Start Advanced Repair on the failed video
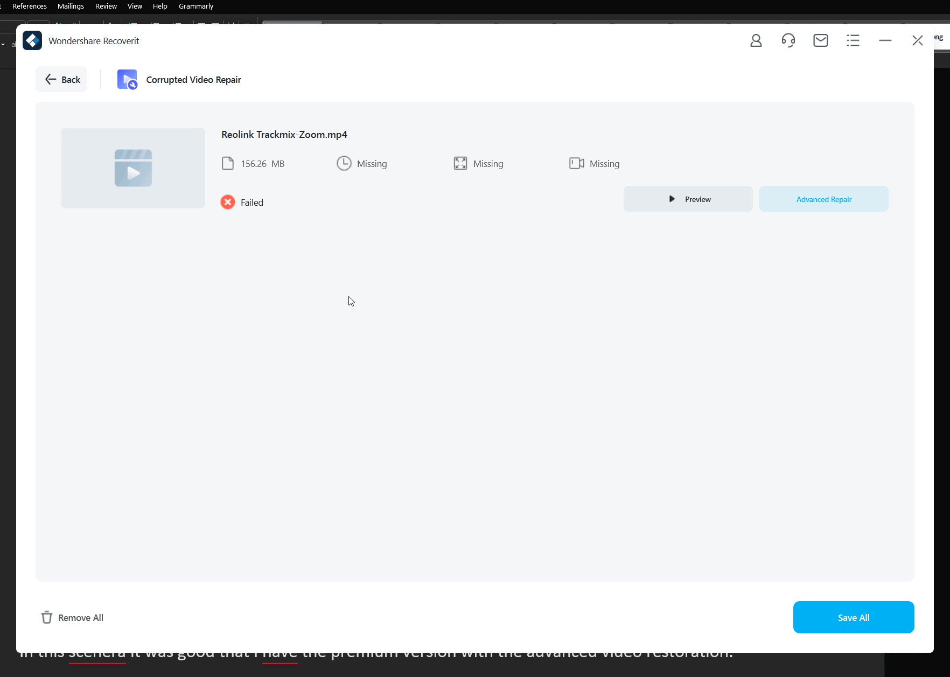The height and width of the screenshot is (677, 950). pos(823,199)
